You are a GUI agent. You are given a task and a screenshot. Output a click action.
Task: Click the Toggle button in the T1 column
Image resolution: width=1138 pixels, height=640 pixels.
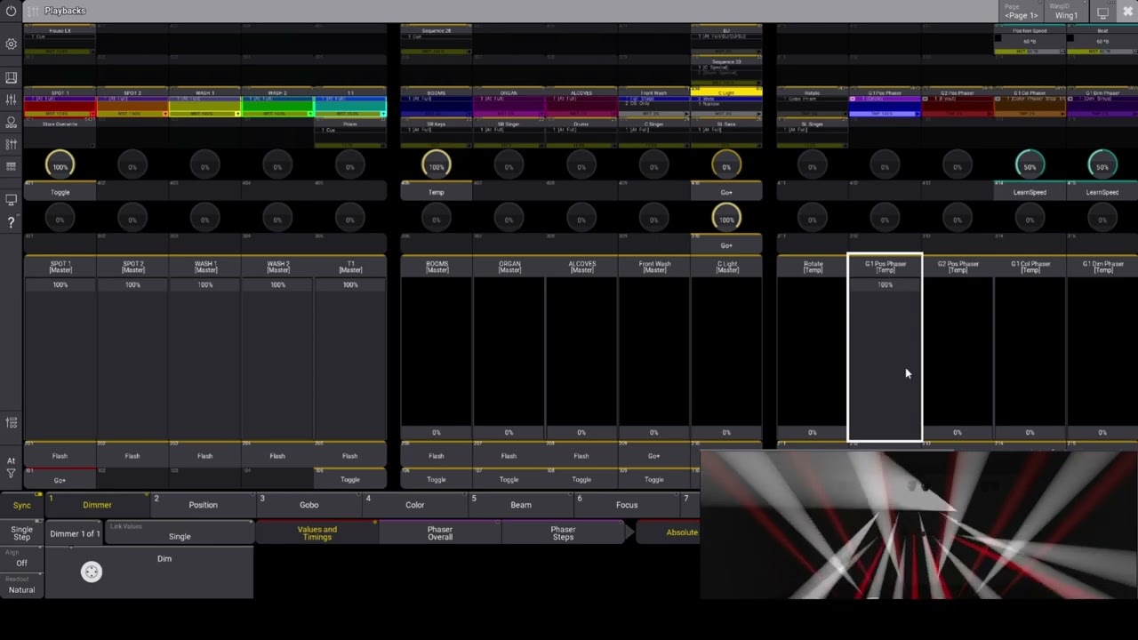tap(350, 479)
